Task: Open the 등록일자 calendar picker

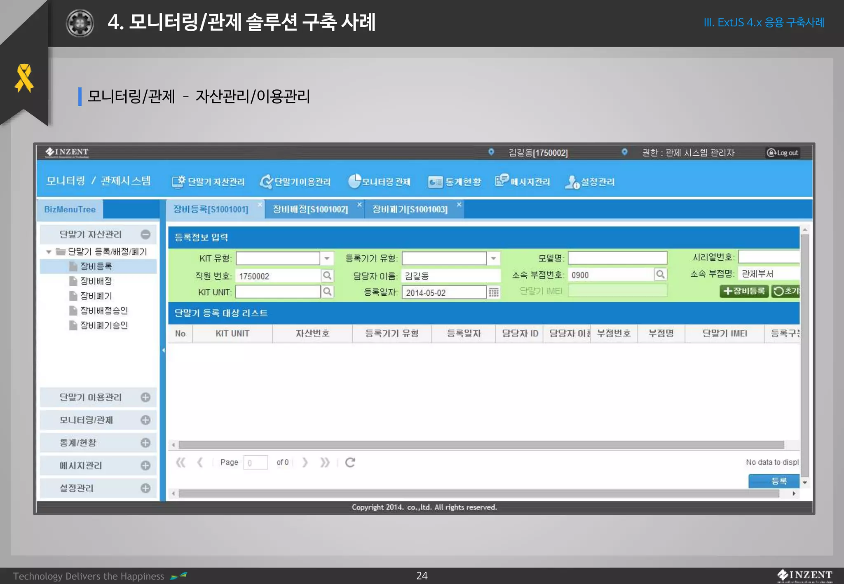Action: (494, 292)
